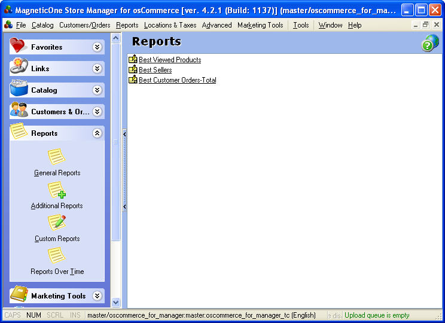445x323 pixels.
Task: Open the Best Viewed Products report link
Action: (x=170, y=60)
